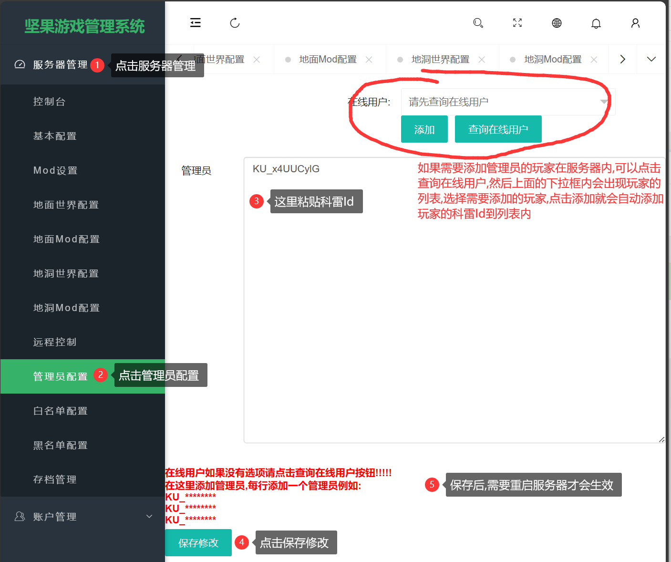Expand the 账户管理 sidebar menu

[x=83, y=516]
